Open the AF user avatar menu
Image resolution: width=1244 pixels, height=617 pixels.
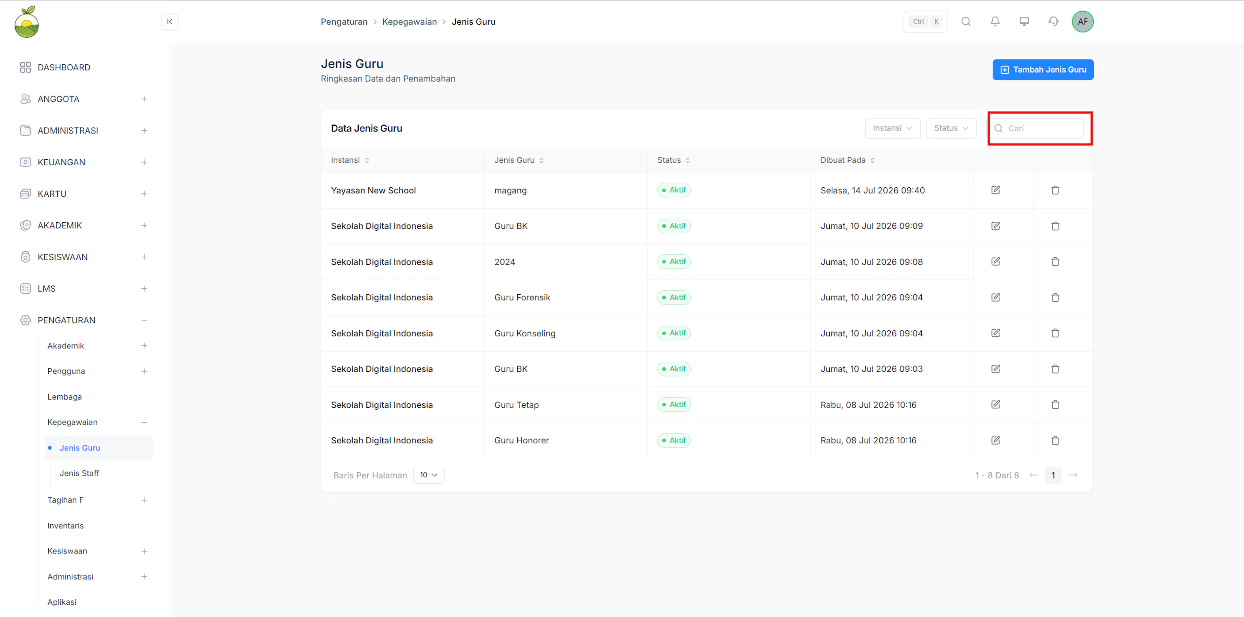click(1083, 22)
